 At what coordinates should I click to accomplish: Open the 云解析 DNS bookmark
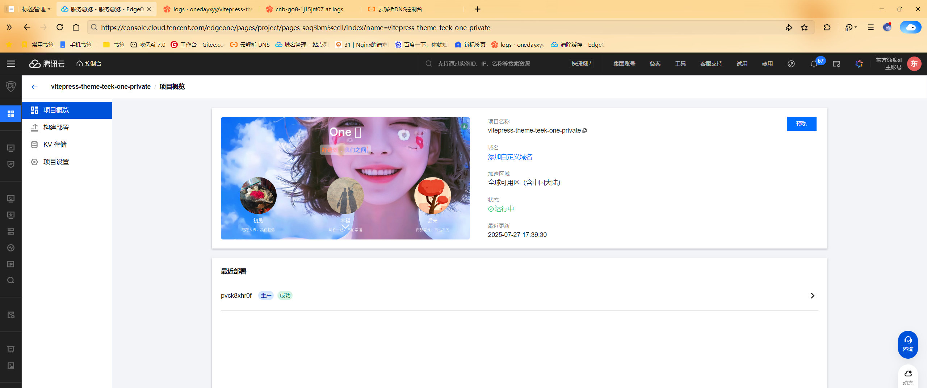(x=250, y=45)
